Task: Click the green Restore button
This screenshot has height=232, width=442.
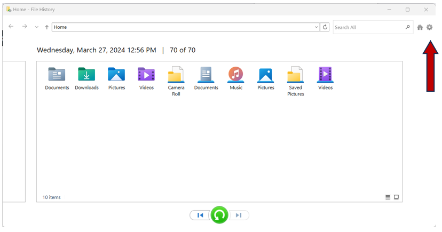Action: click(x=219, y=215)
